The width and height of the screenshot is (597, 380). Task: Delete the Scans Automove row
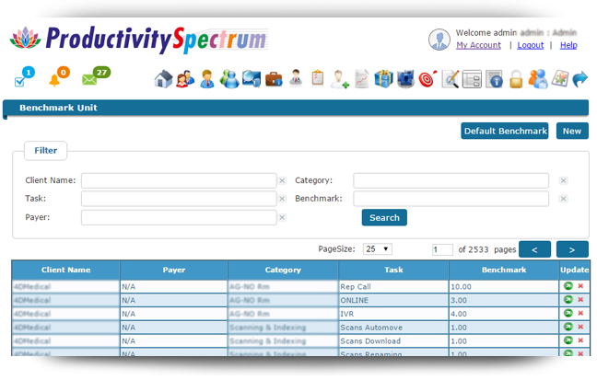click(580, 327)
